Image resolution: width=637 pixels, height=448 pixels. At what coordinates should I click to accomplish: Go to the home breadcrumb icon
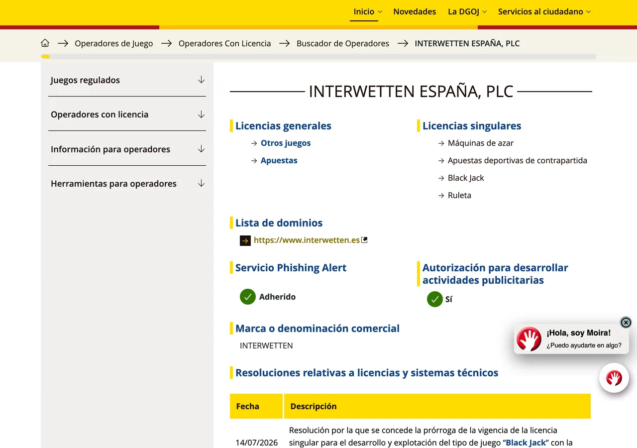pyautogui.click(x=45, y=43)
